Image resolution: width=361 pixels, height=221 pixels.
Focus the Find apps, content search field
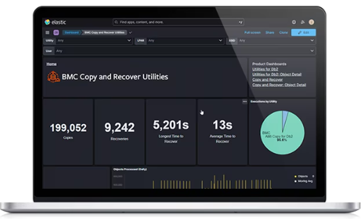pyautogui.click(x=178, y=22)
